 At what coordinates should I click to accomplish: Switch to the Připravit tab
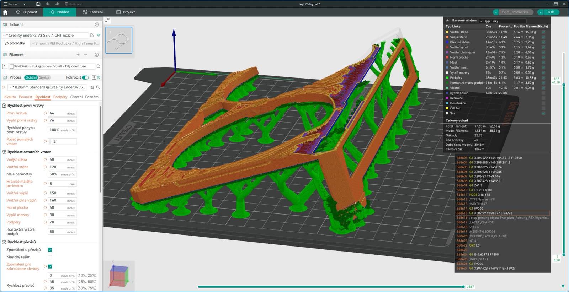point(27,12)
